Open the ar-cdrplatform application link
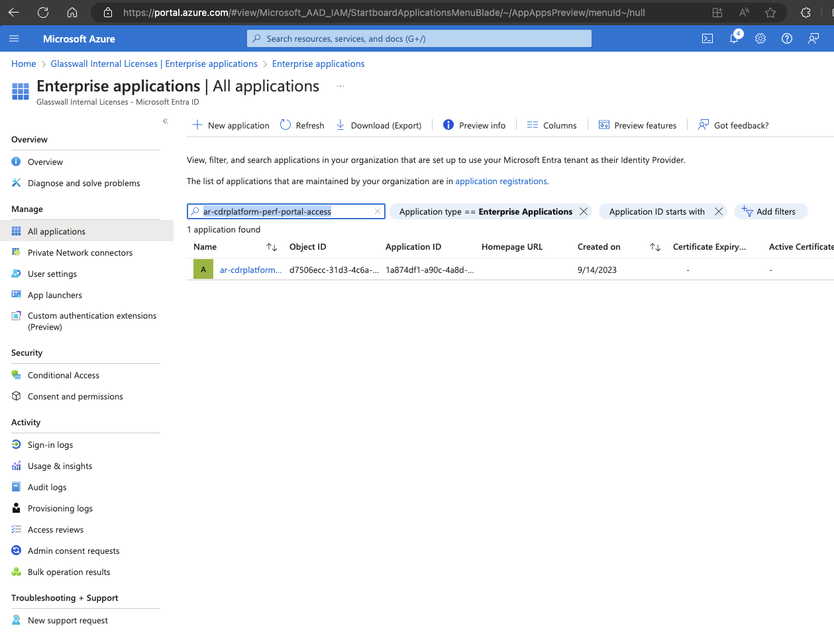This screenshot has width=834, height=632. 250,270
